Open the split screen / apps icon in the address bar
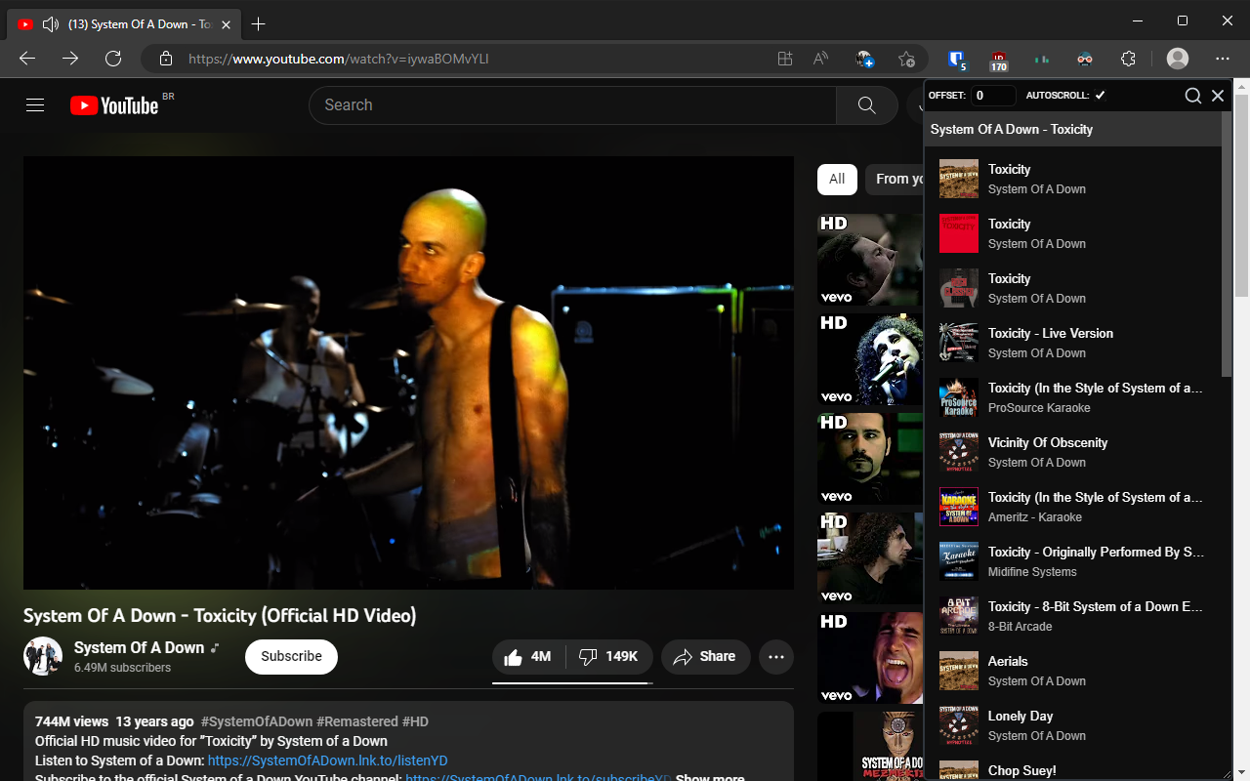The image size is (1250, 781). [x=785, y=59]
